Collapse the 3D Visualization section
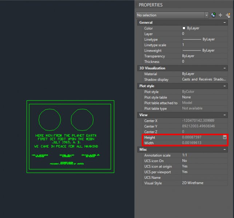 (x=225, y=68)
